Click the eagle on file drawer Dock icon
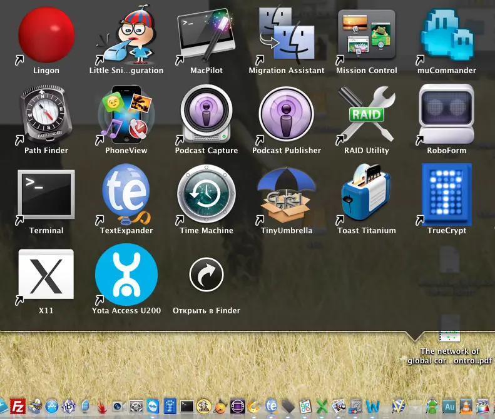This screenshot has width=495, height=419. coord(35,406)
